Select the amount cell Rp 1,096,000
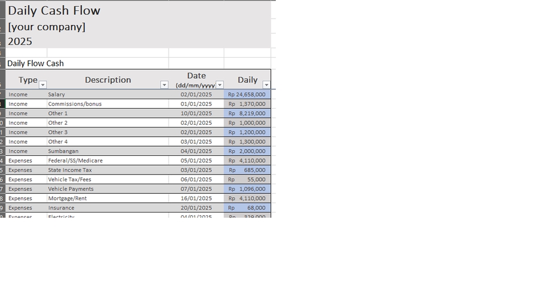Viewport: 545px width, 306px height. 247,189
